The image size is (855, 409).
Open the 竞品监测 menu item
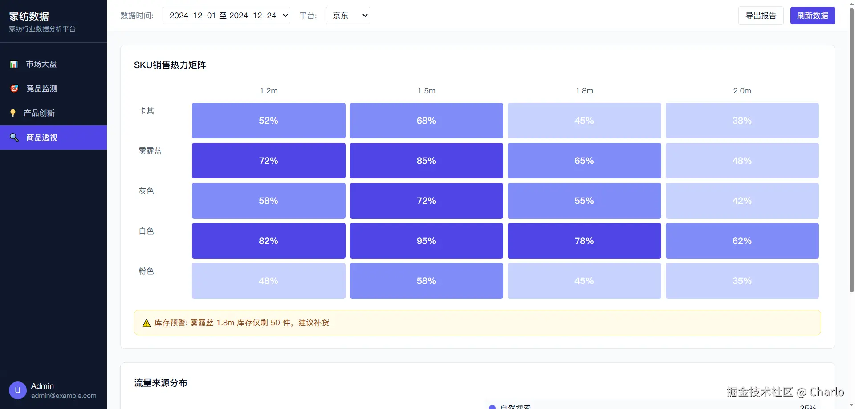pyautogui.click(x=41, y=89)
